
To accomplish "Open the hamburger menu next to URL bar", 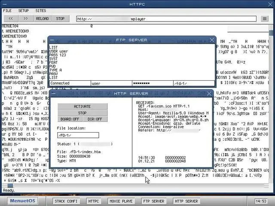I will coord(265,18).
